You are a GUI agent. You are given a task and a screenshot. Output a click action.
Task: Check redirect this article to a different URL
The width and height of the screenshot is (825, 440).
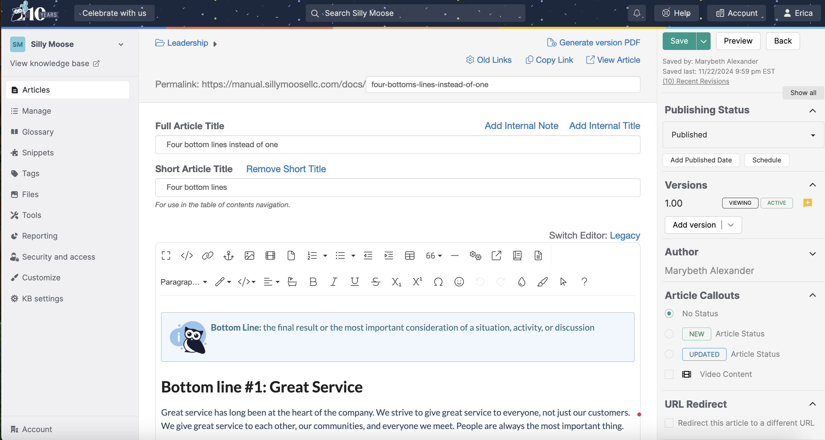(669, 423)
